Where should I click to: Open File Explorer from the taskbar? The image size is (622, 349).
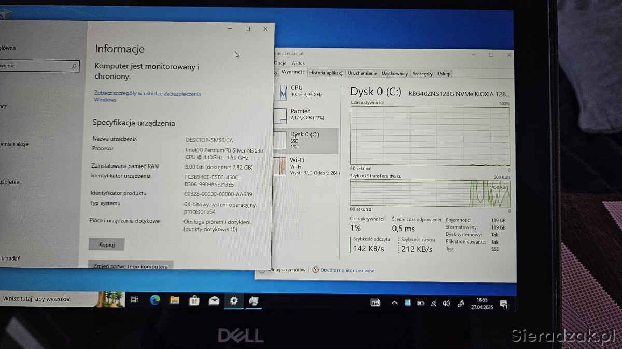[174, 300]
